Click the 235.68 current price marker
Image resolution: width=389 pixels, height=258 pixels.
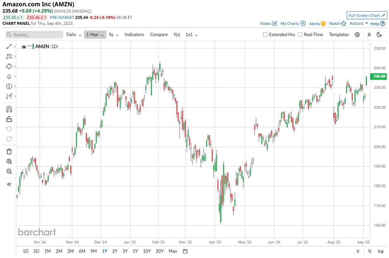[x=379, y=76]
